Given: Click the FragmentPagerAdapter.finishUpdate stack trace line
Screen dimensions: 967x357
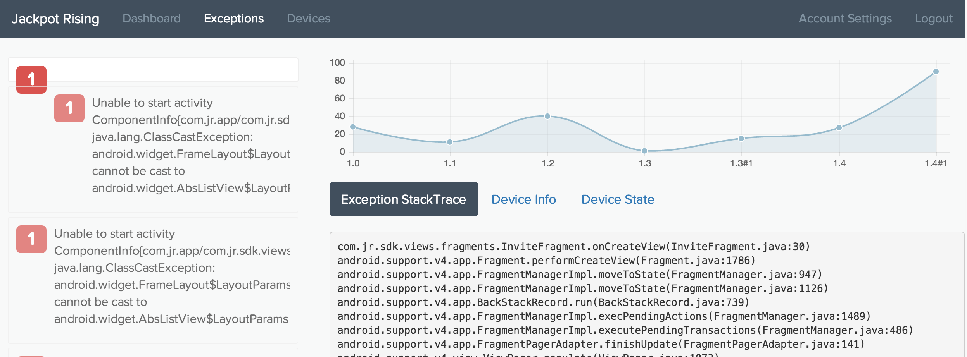Looking at the screenshot, I should tap(601, 344).
